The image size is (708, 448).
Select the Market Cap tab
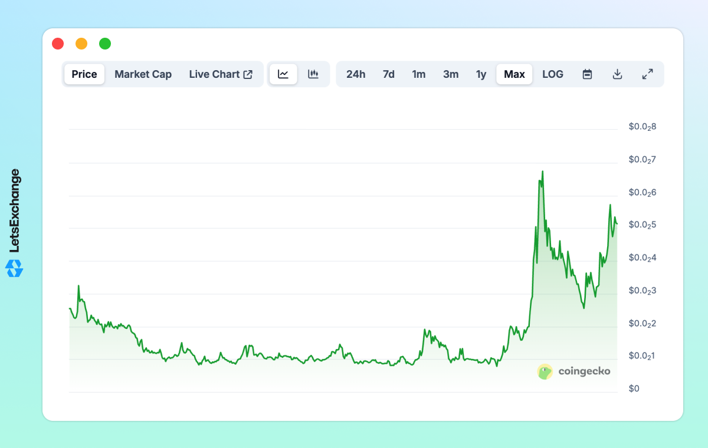coord(143,74)
